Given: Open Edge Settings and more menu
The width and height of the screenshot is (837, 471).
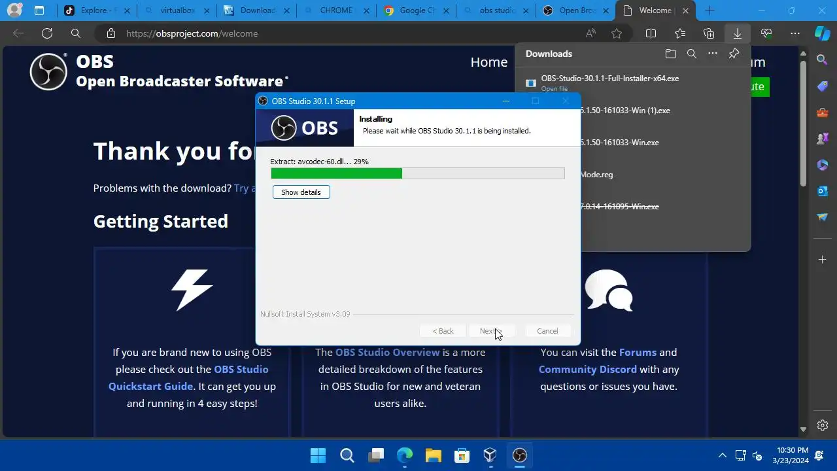Looking at the screenshot, I should pos(795,33).
